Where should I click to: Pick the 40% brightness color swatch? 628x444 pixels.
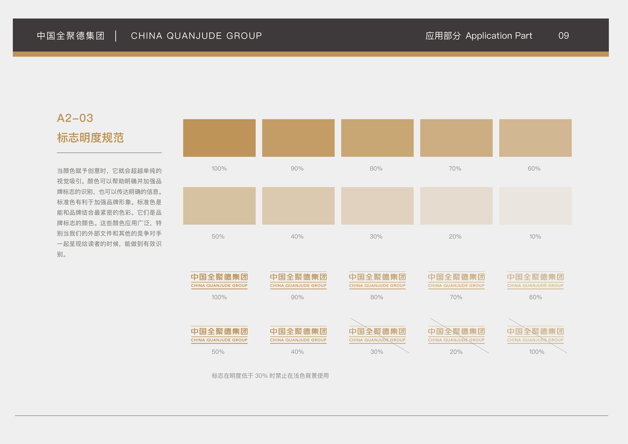click(298, 206)
